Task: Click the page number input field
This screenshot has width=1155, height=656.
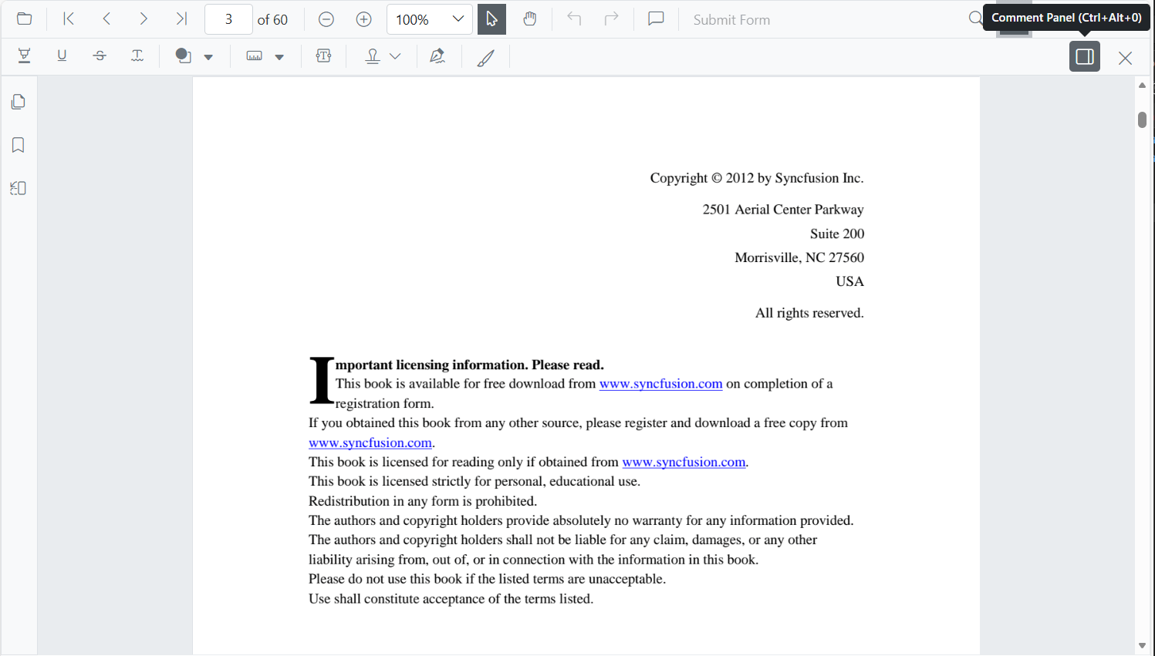Action: coord(228,19)
